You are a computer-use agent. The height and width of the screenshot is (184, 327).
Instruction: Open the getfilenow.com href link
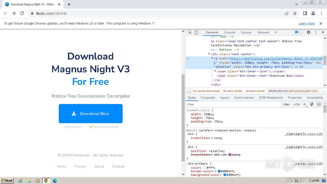pos(276,59)
